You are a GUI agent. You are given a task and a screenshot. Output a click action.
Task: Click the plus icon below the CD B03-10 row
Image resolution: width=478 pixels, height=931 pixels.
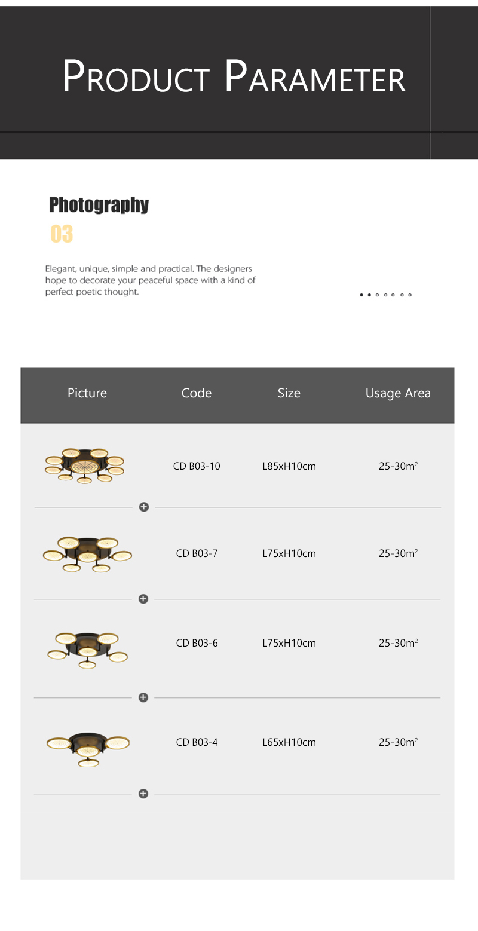tap(144, 507)
